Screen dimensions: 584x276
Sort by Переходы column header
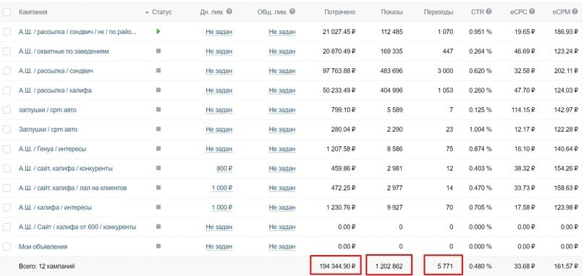click(439, 12)
